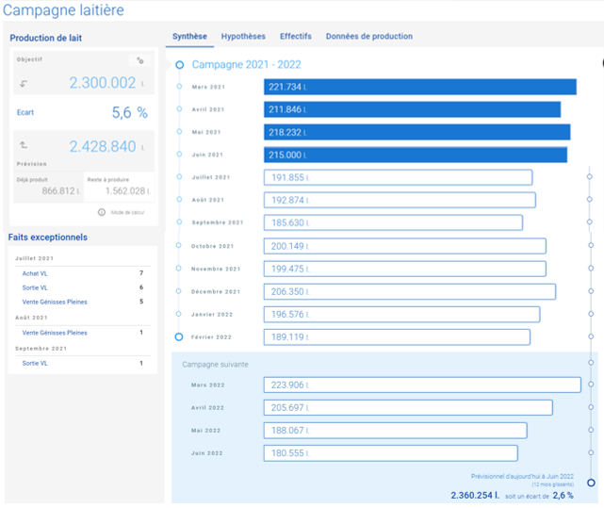Click the Août 2021 forecast field 192.874 L
The width and height of the screenshot is (604, 508).
coord(400,201)
